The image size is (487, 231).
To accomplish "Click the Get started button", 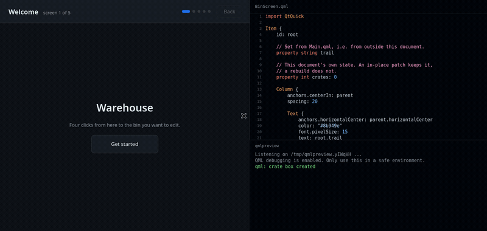I will tap(125, 144).
